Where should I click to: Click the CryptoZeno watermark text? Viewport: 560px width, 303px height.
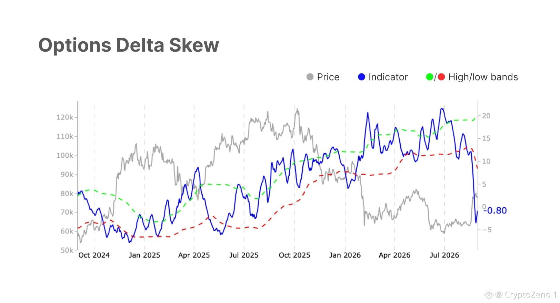click(527, 294)
